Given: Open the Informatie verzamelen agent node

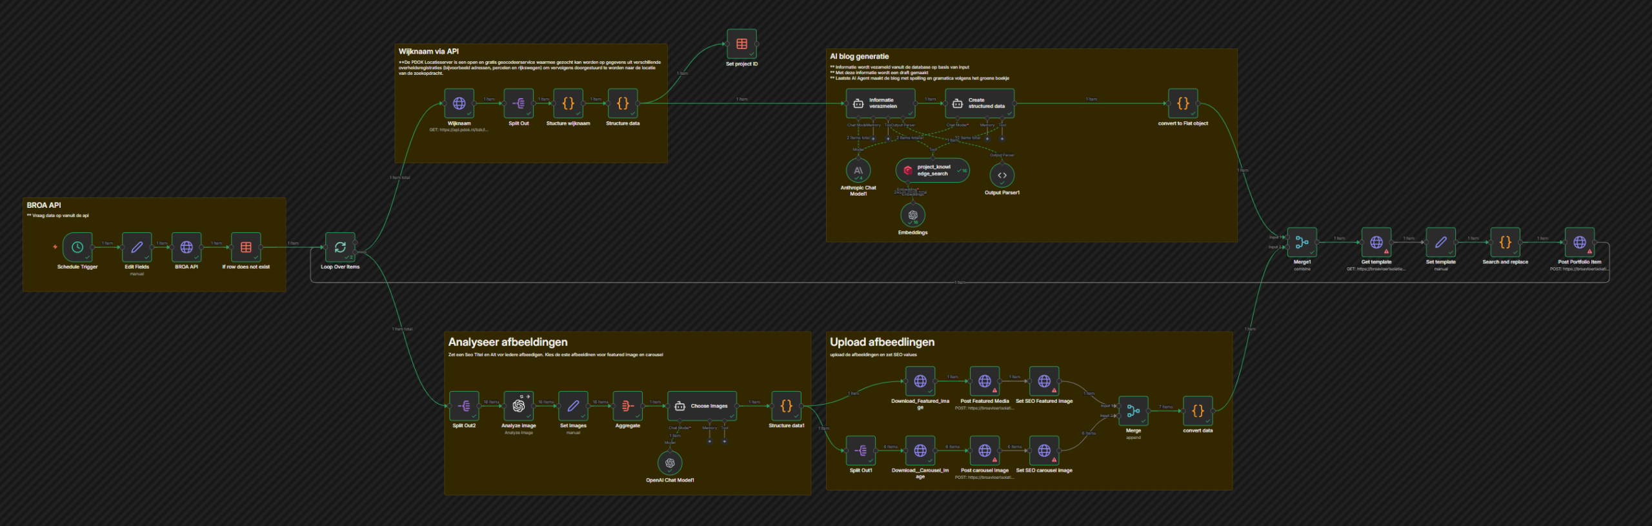Looking at the screenshot, I should click(x=880, y=103).
